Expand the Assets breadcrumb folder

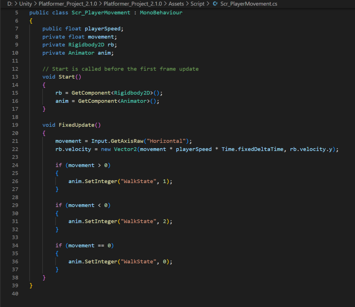[x=176, y=4]
